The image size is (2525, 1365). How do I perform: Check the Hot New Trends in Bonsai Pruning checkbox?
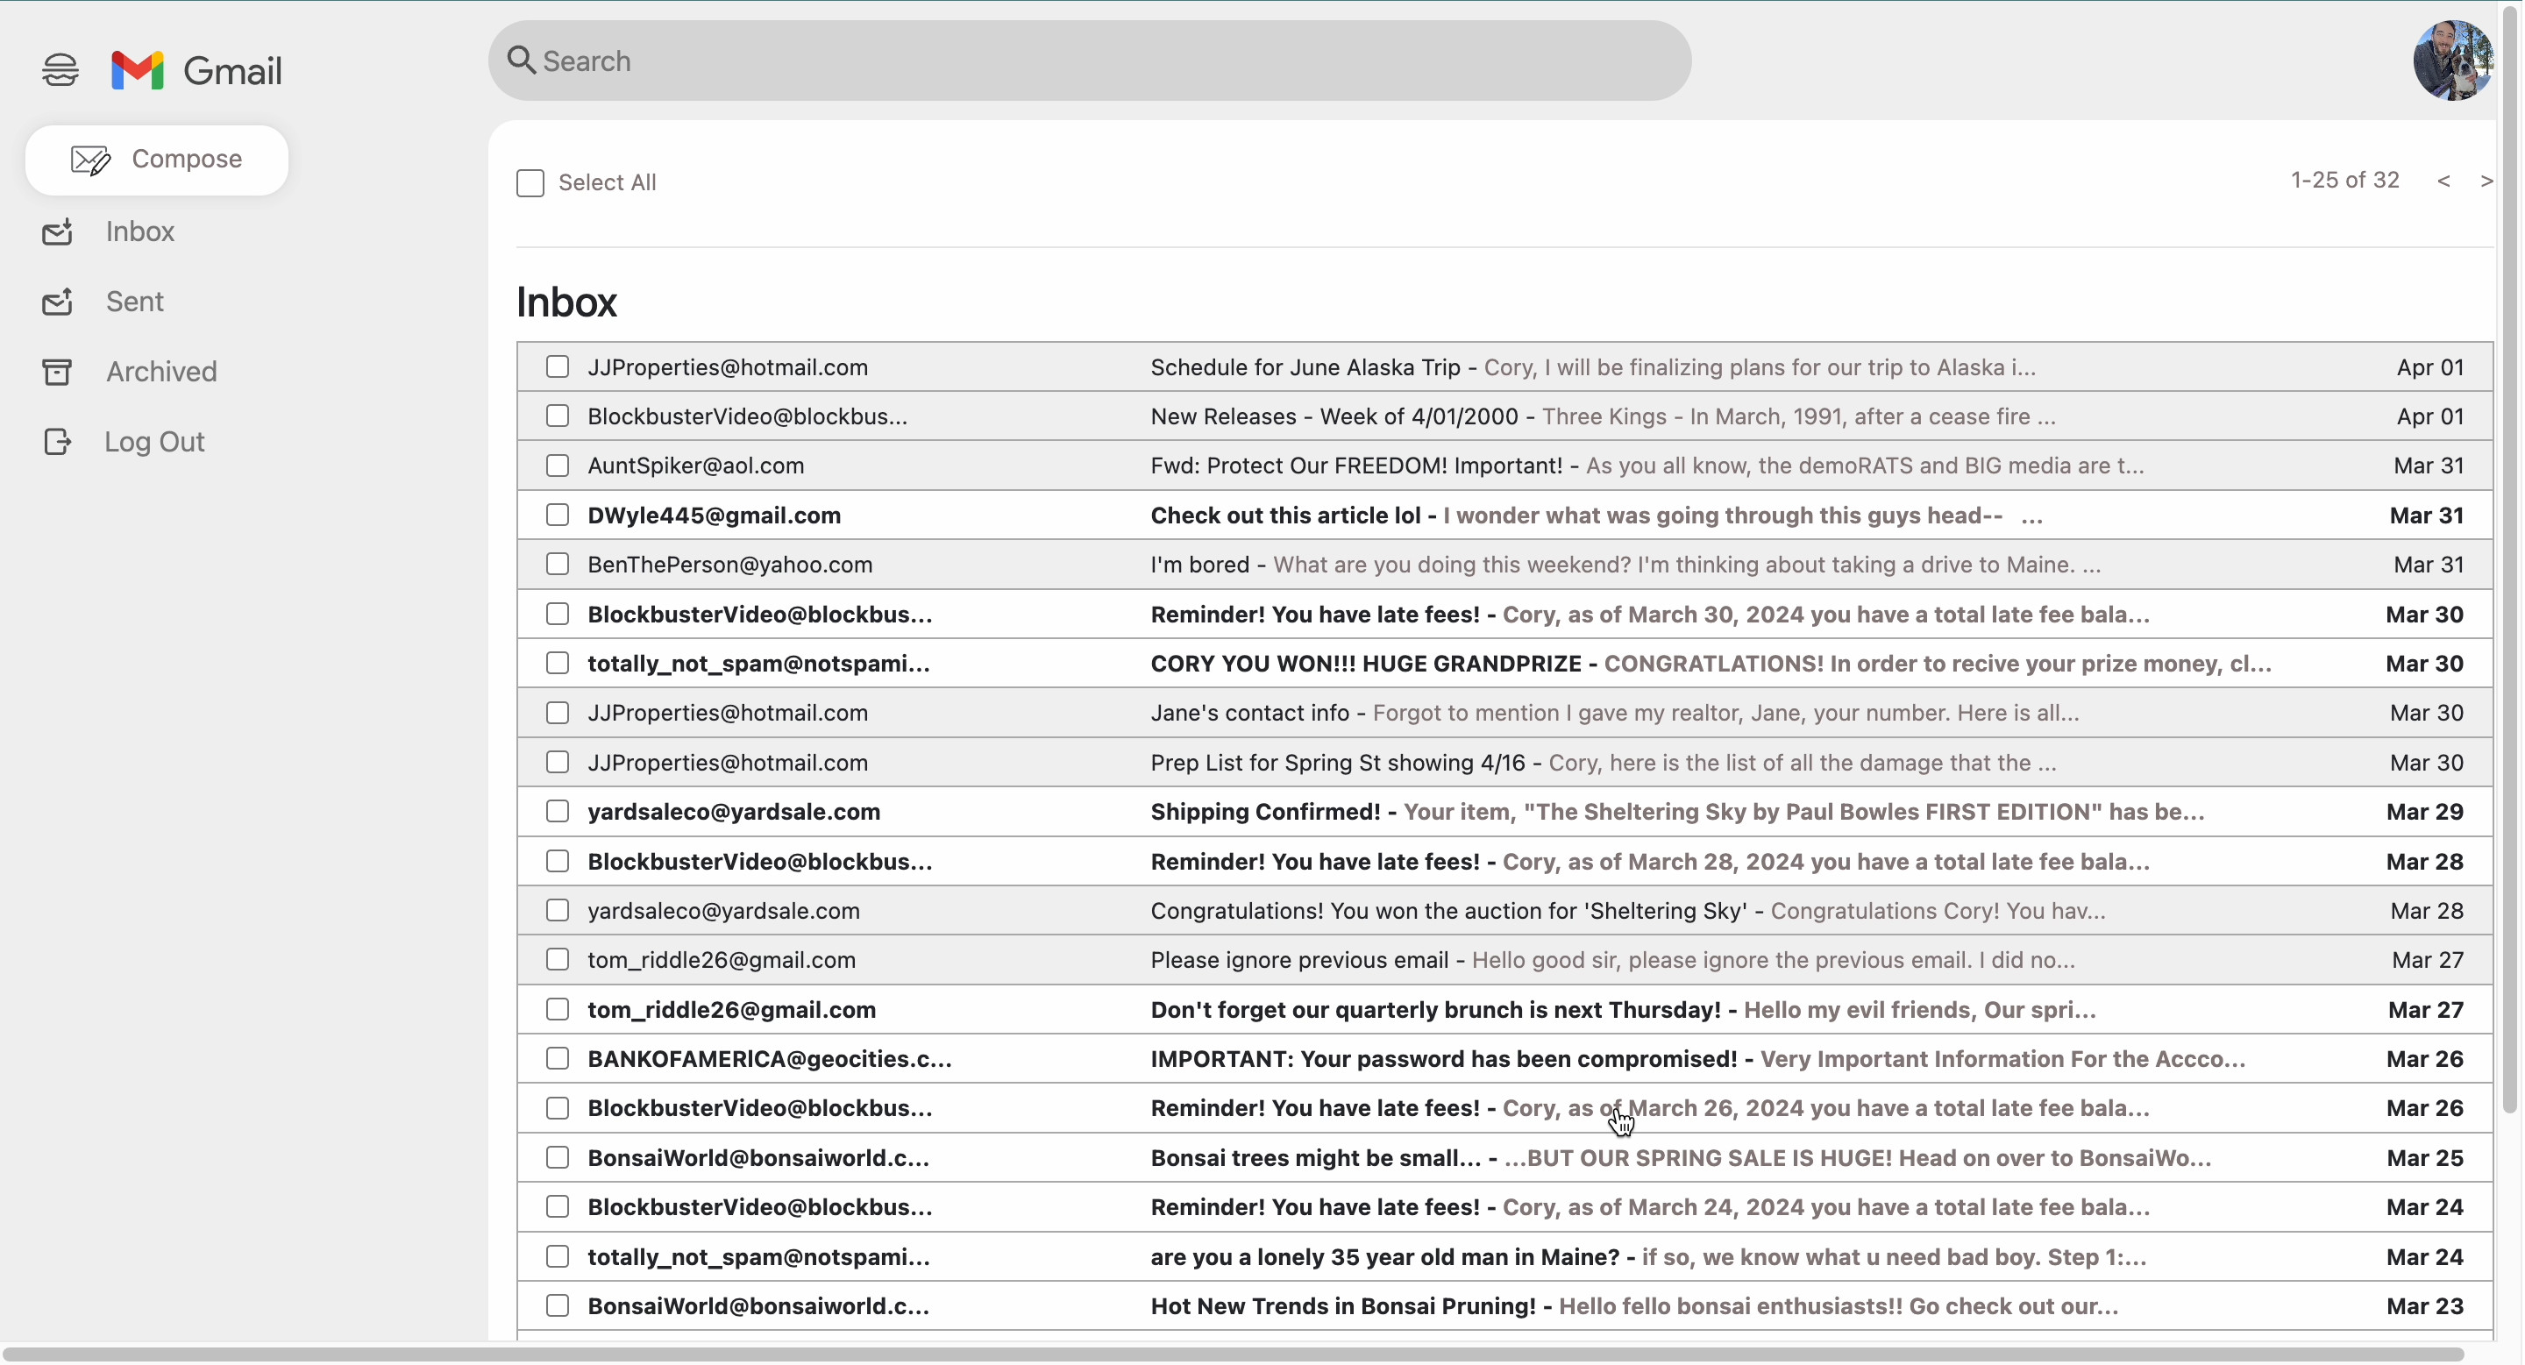[x=558, y=1305]
